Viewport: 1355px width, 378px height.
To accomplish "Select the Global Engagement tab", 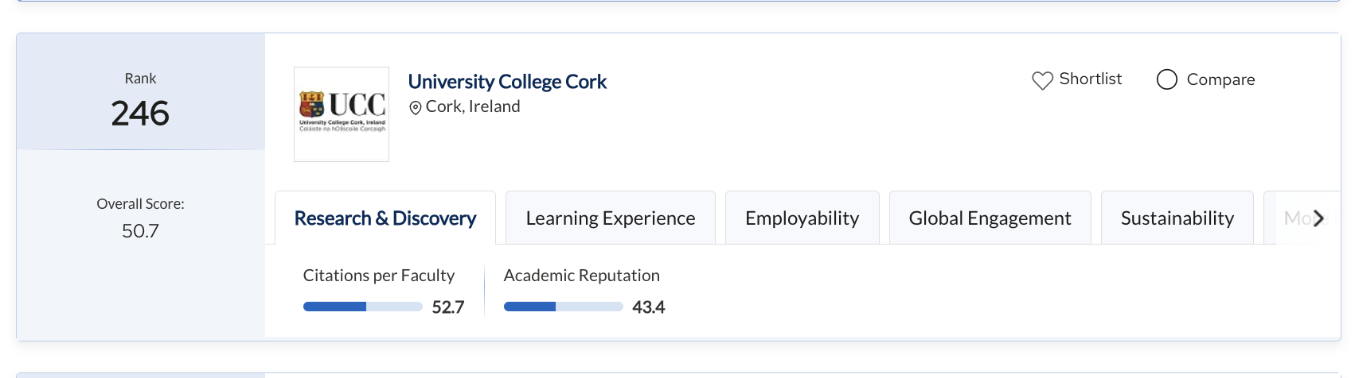I will click(990, 218).
